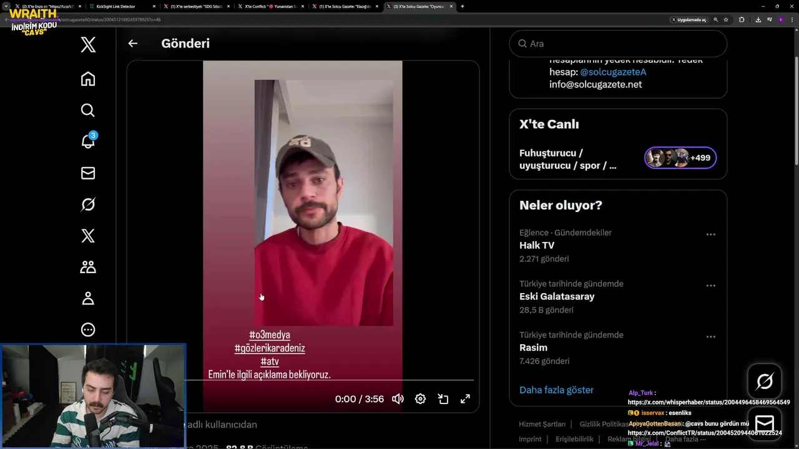Click the zoom magnifier in the address bar
This screenshot has height=449, width=799.
pos(716,19)
